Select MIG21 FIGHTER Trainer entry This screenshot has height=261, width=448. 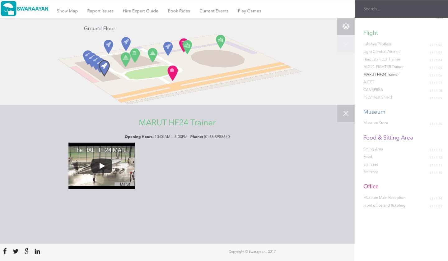click(383, 67)
